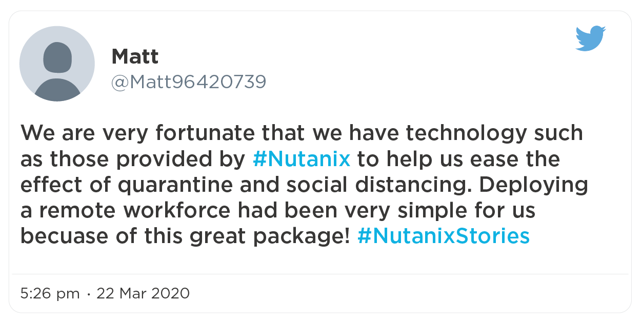This screenshot has height=321, width=641.
Task: Open the #NutanixStories hashtag
Action: click(x=443, y=236)
